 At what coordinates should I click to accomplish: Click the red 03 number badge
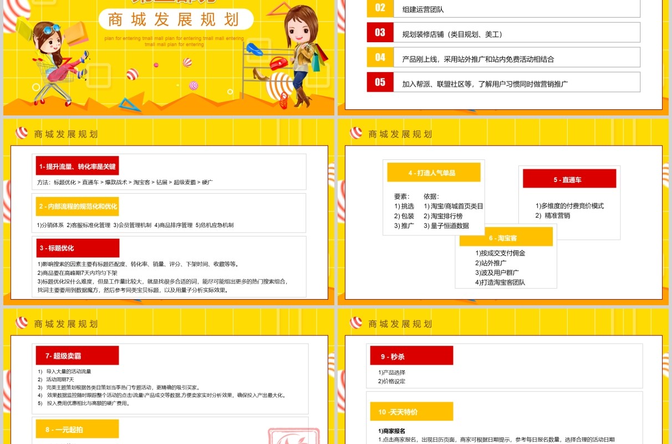[380, 32]
